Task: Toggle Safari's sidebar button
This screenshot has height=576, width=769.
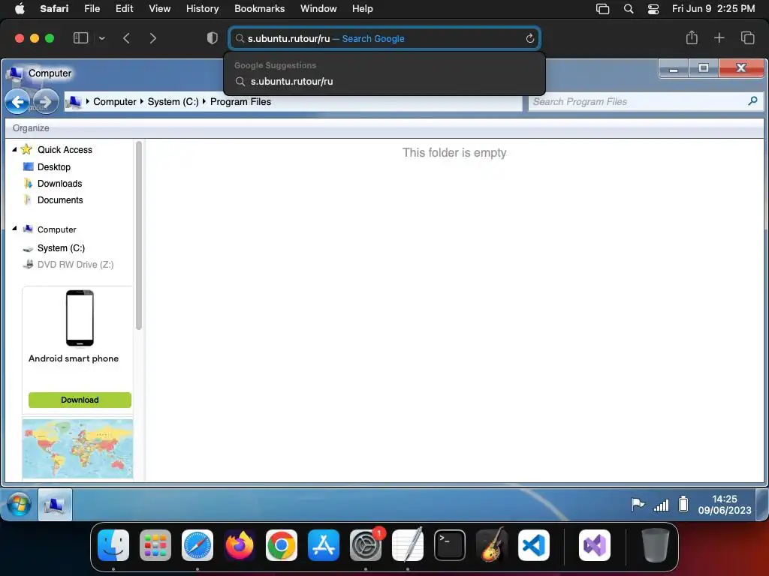Action: tap(80, 38)
